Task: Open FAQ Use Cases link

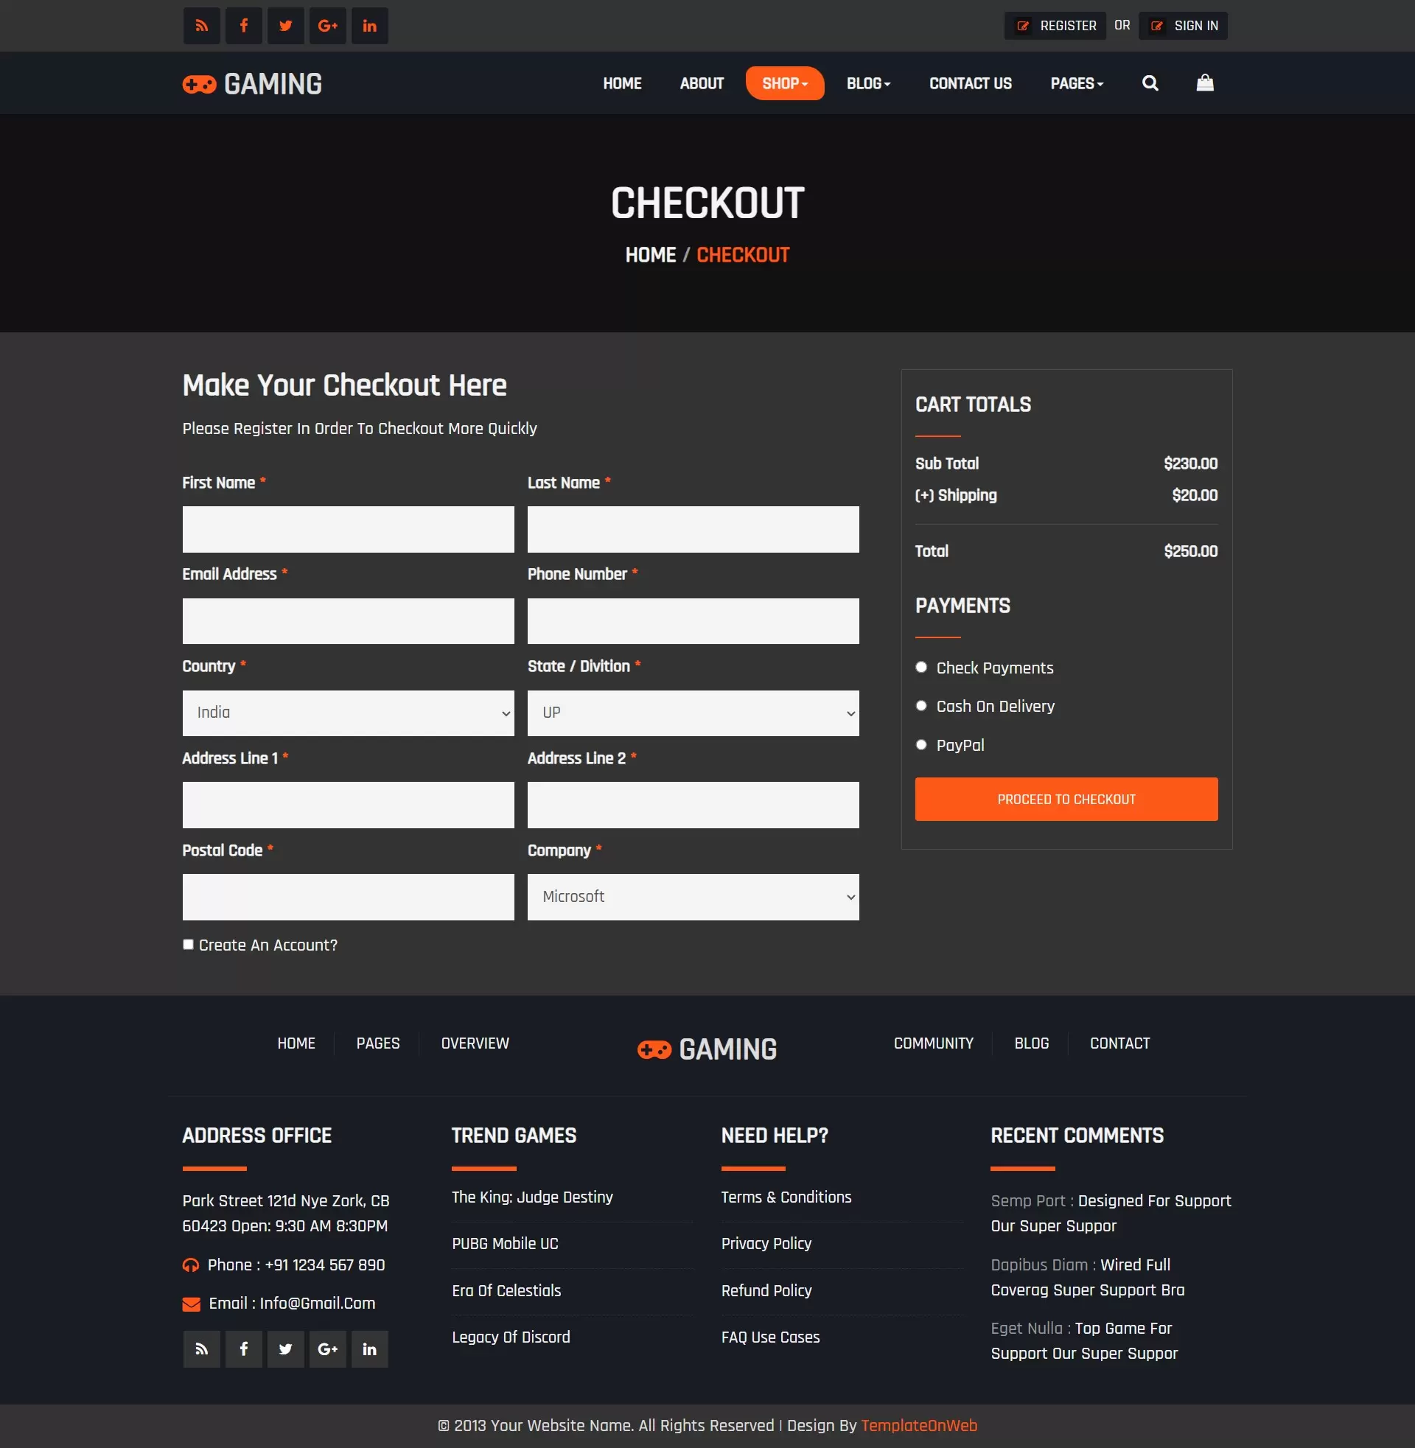Action: 770,1337
